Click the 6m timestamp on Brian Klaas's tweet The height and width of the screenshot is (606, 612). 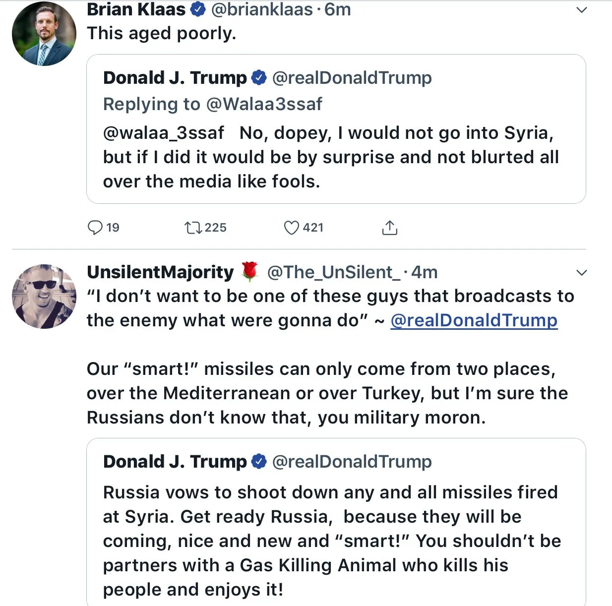338,9
